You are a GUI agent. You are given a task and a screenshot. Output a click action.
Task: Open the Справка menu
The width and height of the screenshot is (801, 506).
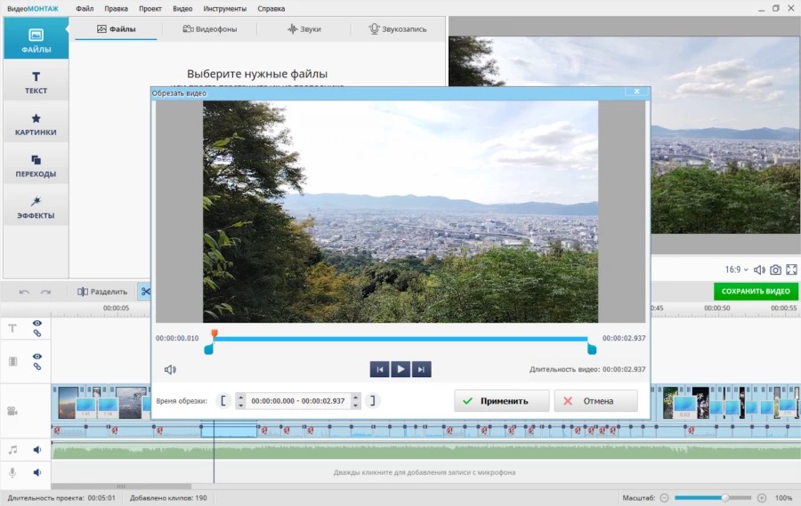[271, 9]
